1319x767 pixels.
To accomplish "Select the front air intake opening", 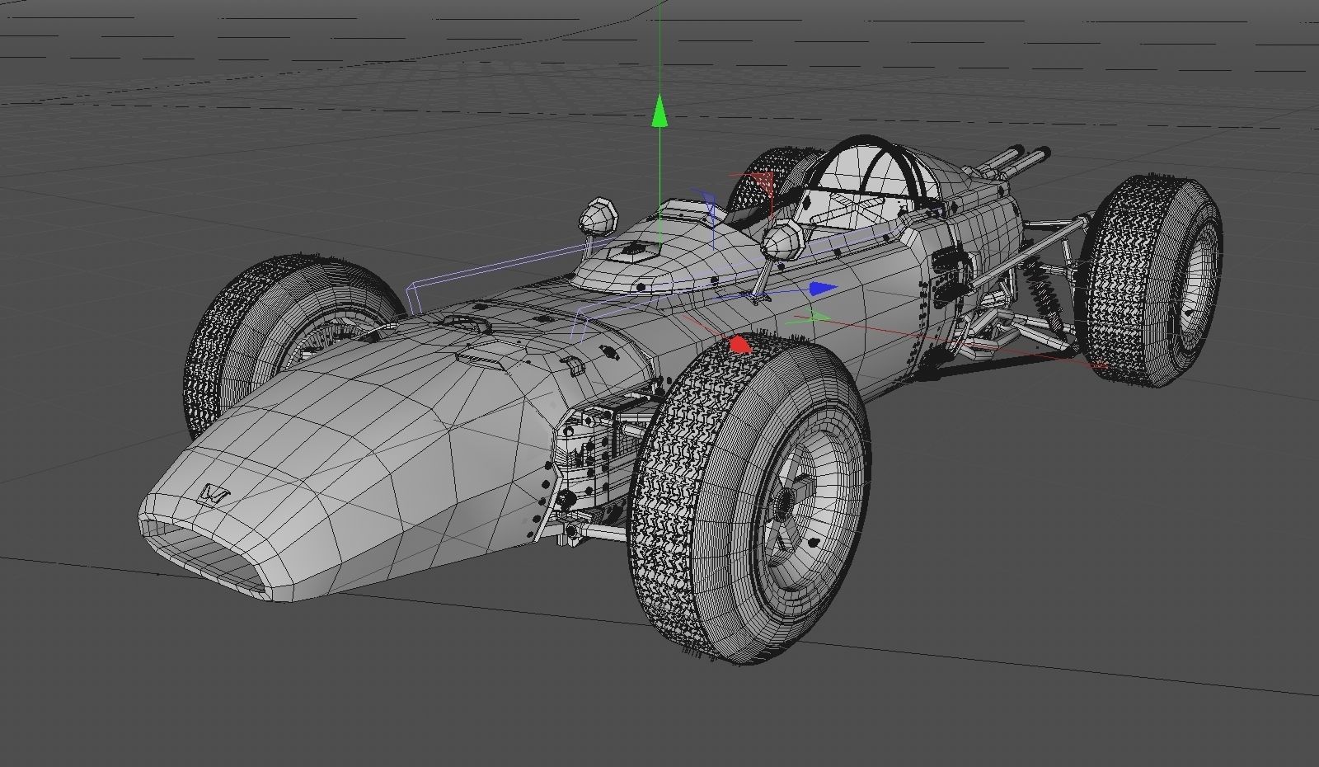I will pos(206,553).
